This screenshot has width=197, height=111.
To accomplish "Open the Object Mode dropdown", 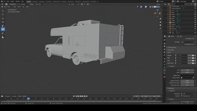I will pos(6,7).
